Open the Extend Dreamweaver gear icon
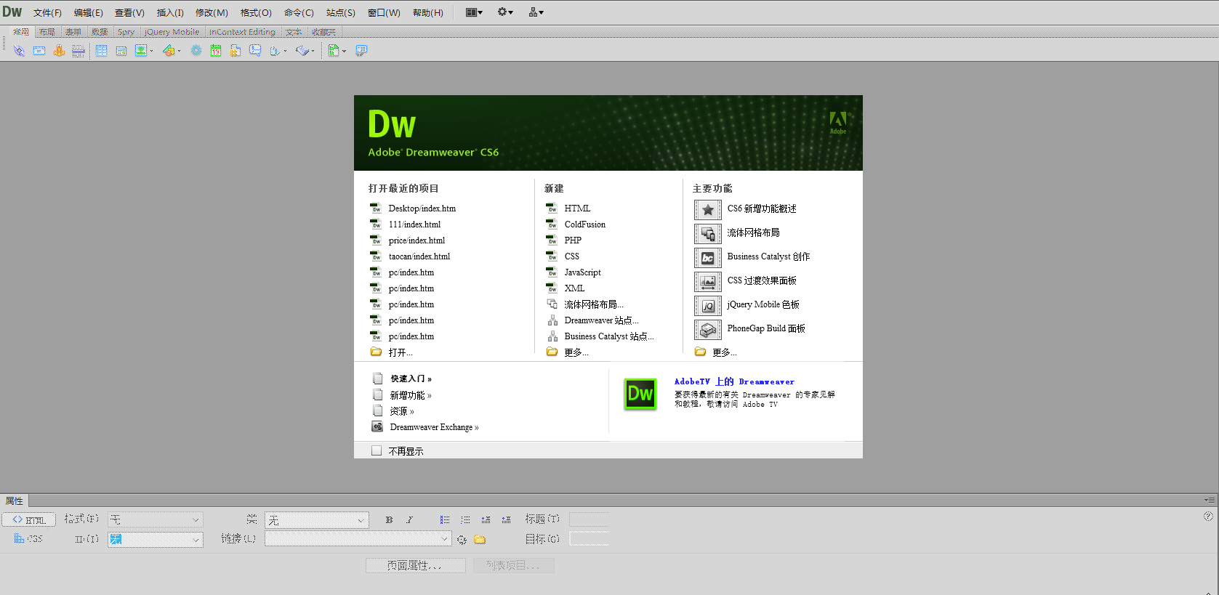1219x595 pixels. click(505, 12)
